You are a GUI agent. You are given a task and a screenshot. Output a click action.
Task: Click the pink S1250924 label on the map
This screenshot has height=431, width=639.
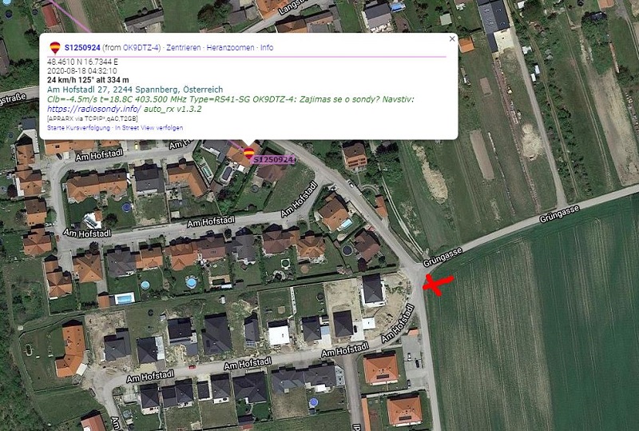click(273, 160)
